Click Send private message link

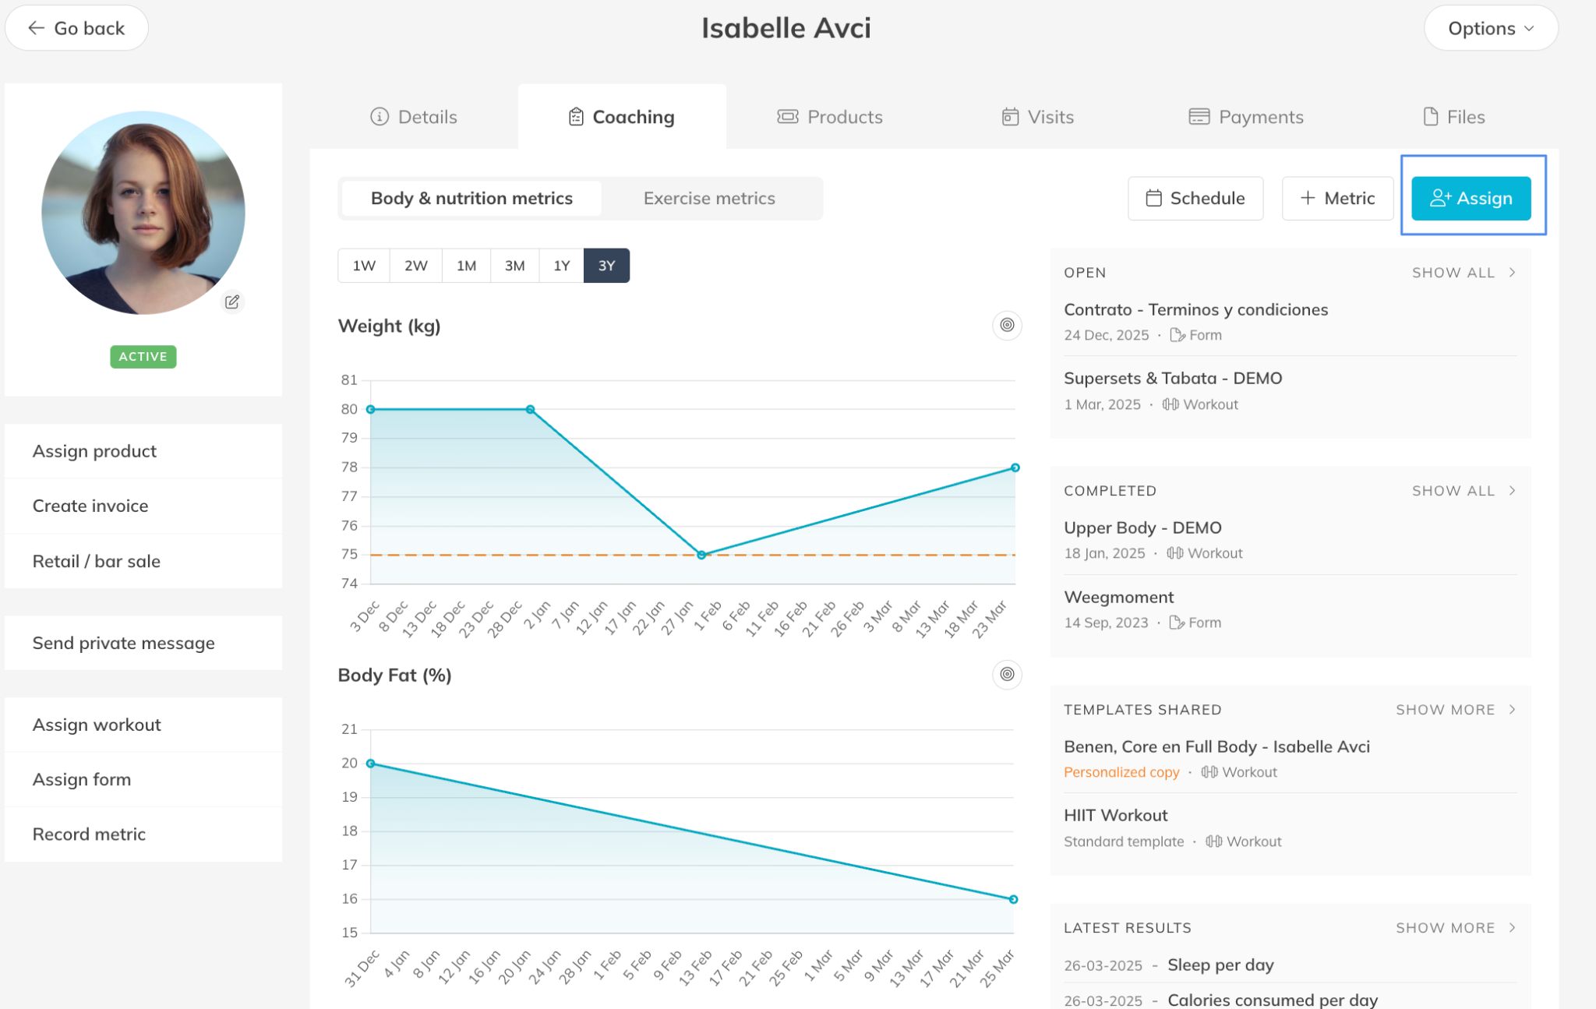tap(123, 643)
